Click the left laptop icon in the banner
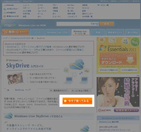 68,80
